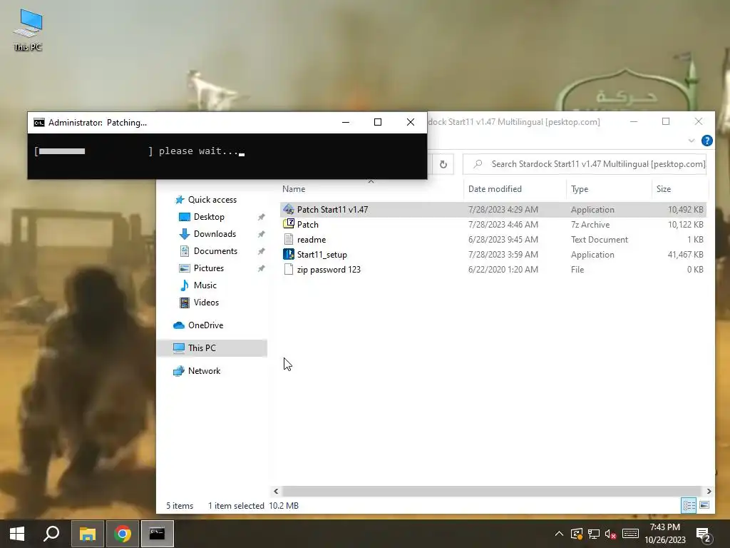Click the Patching progress bar
Screen dimensions: 730x548
click(93, 151)
